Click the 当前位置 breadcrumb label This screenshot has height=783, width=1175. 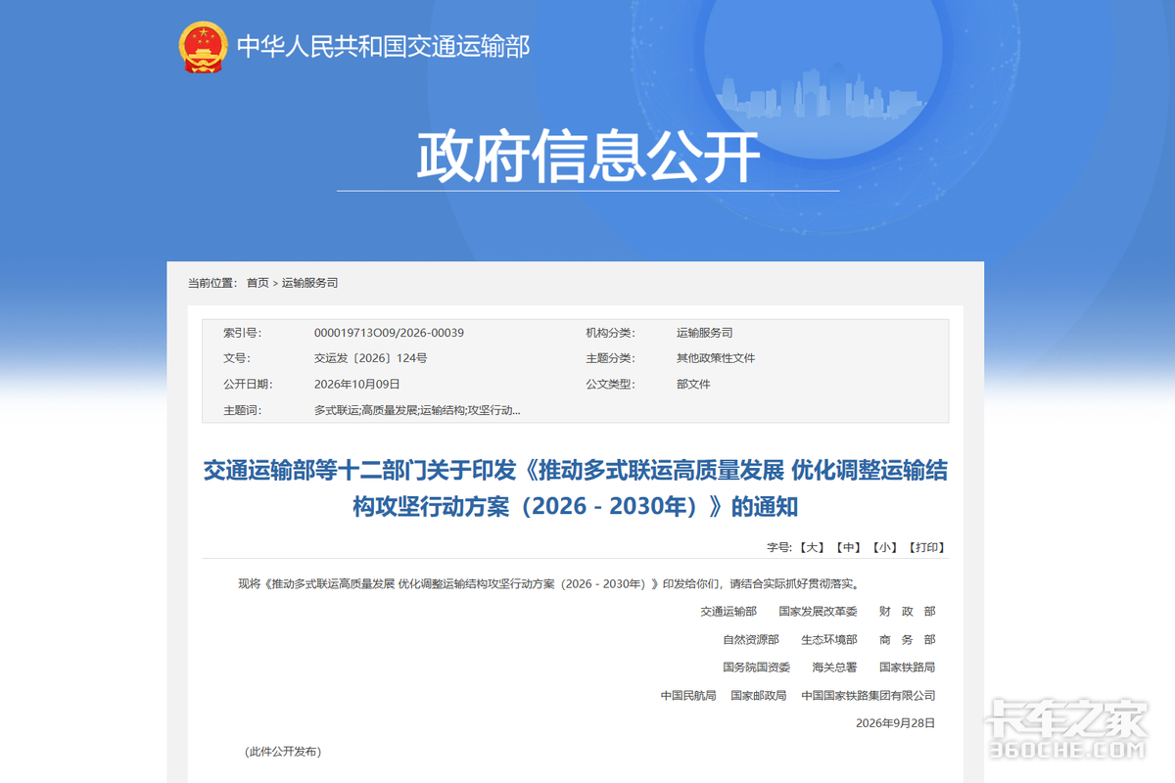pyautogui.click(x=212, y=283)
